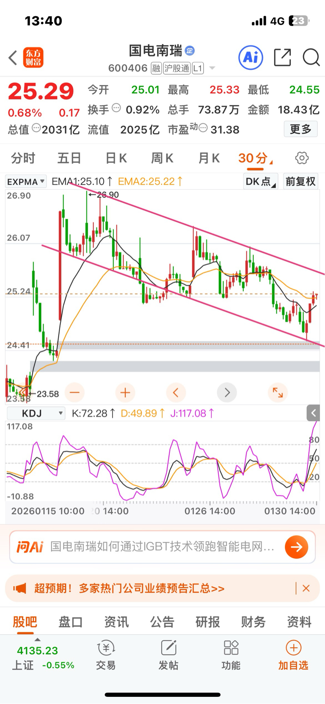Open search with magnifier icon

pyautogui.click(x=311, y=57)
